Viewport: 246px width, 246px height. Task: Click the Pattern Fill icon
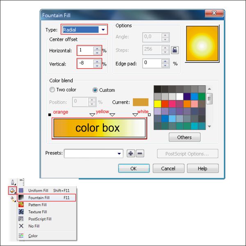pyautogui.click(x=21, y=205)
